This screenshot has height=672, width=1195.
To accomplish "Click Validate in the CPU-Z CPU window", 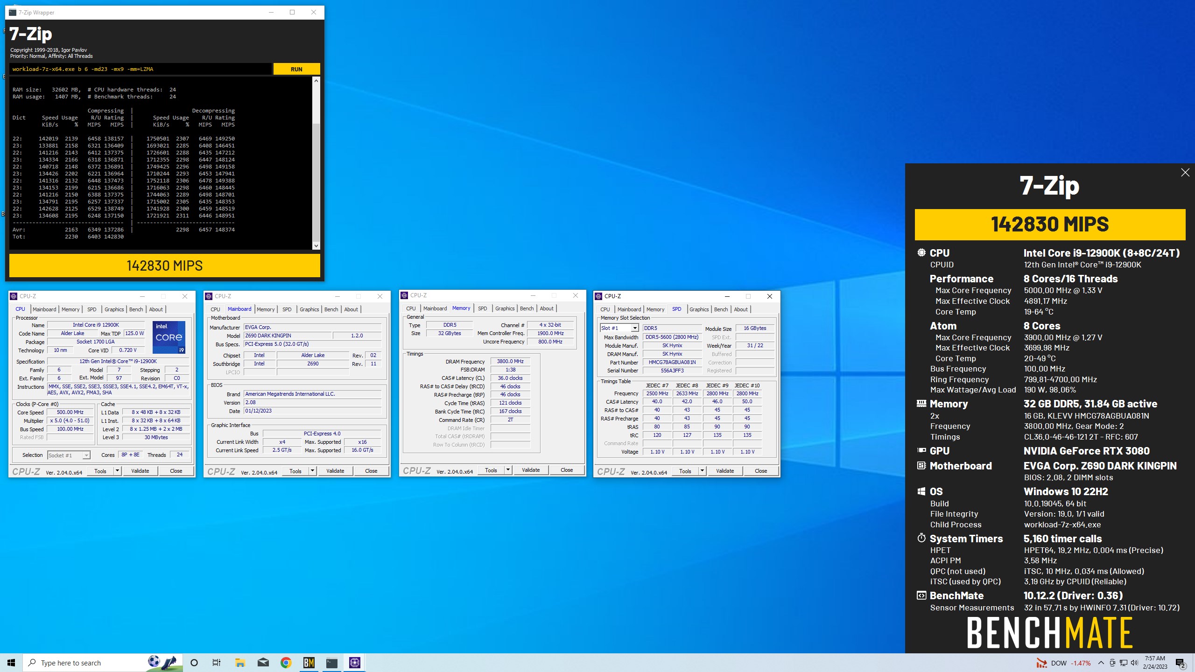I will [x=140, y=471].
